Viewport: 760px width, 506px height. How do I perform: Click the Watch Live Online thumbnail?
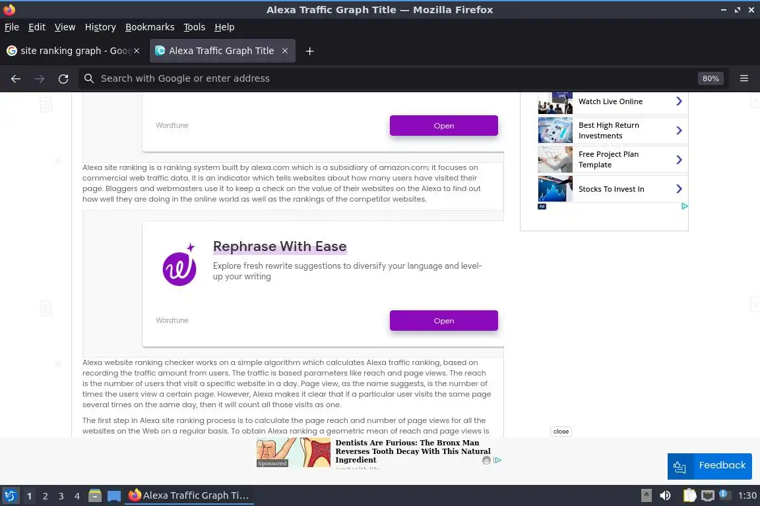pyautogui.click(x=555, y=103)
